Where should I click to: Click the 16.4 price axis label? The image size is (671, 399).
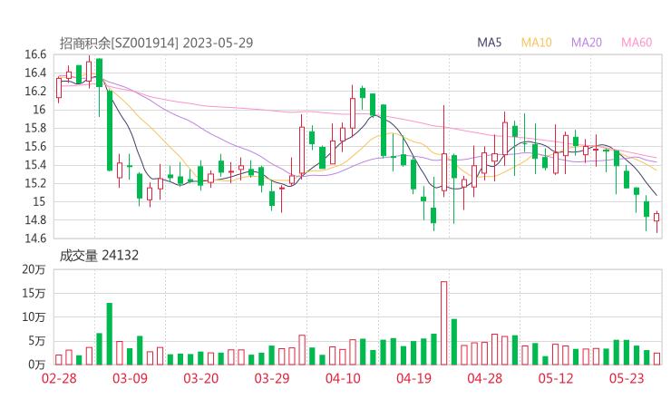[x=35, y=73]
